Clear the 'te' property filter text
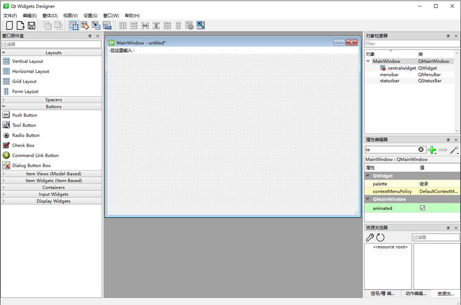 coord(421,150)
